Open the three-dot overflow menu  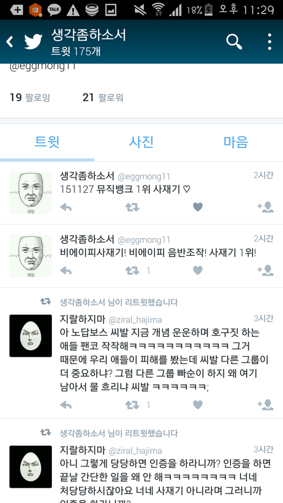(x=269, y=42)
